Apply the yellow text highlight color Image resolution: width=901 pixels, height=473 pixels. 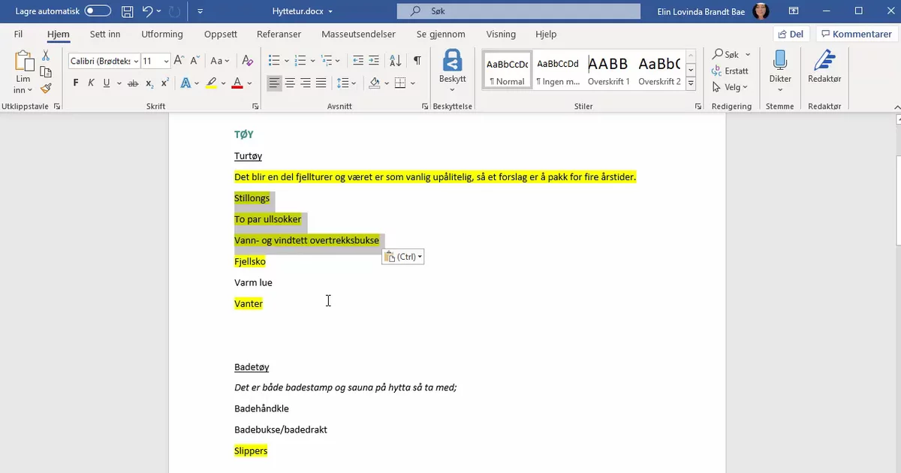click(212, 83)
